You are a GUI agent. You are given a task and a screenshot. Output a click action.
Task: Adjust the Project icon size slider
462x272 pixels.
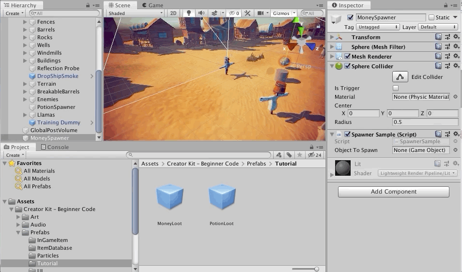point(316,269)
